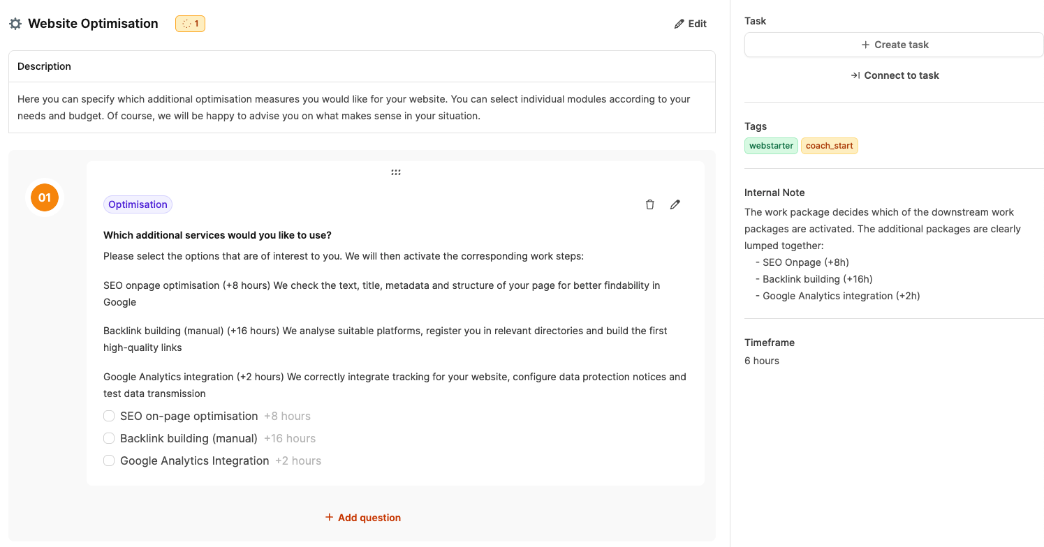Click Connect to task link
The width and height of the screenshot is (1044, 547).
tap(894, 75)
